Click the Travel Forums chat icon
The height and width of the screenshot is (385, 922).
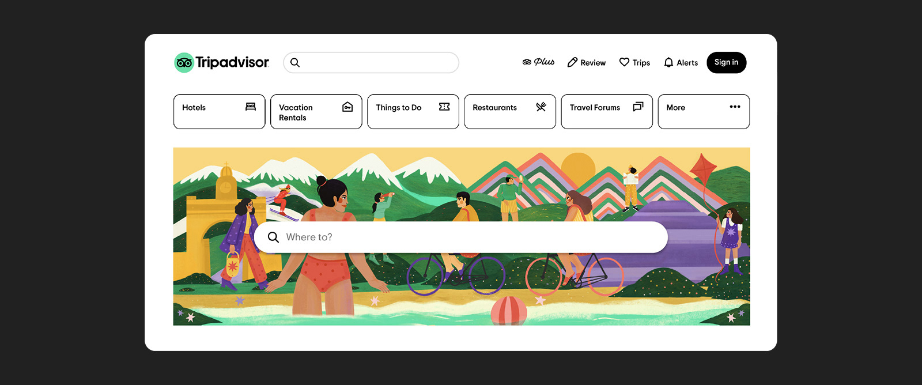(638, 107)
